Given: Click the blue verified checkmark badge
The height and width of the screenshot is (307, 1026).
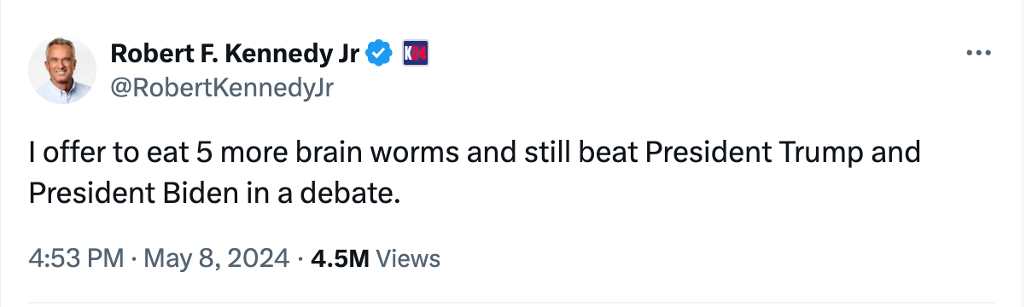Looking at the screenshot, I should 379,54.
